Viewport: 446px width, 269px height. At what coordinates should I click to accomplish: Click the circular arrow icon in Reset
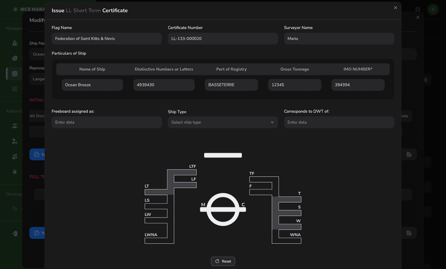(217, 261)
